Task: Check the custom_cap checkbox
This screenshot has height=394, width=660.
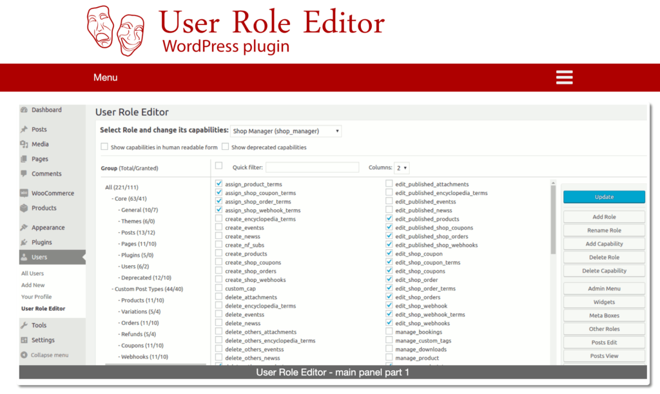Action: pos(219,288)
